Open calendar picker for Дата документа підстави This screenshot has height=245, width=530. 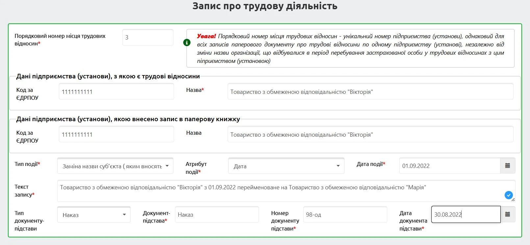point(507,214)
